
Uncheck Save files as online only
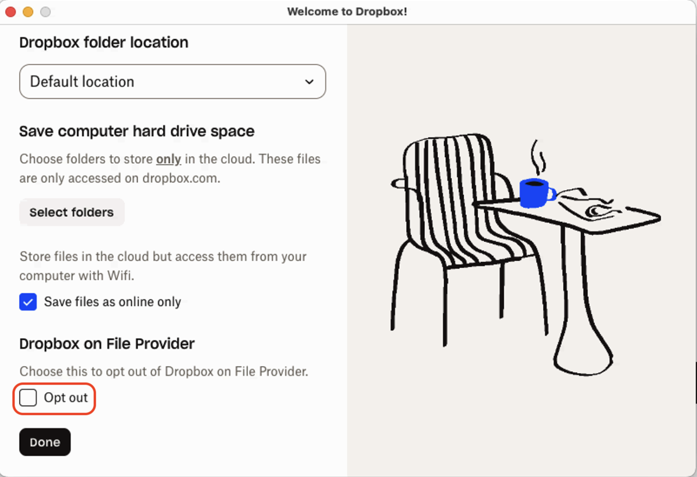click(x=28, y=302)
